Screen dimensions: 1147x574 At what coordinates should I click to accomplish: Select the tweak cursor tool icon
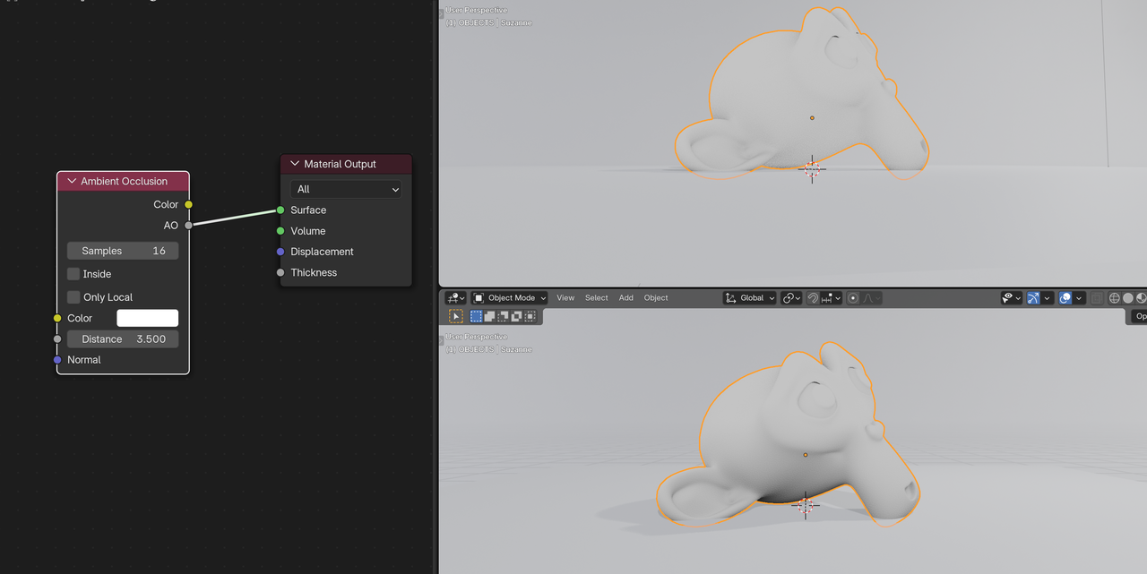(x=455, y=316)
